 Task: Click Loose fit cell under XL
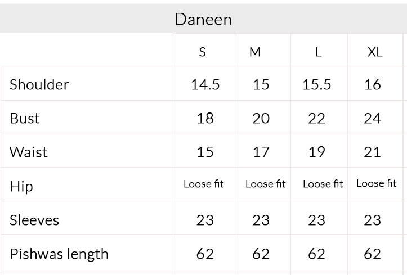click(377, 183)
